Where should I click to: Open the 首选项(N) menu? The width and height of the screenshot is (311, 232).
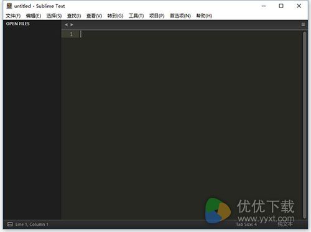pos(180,16)
